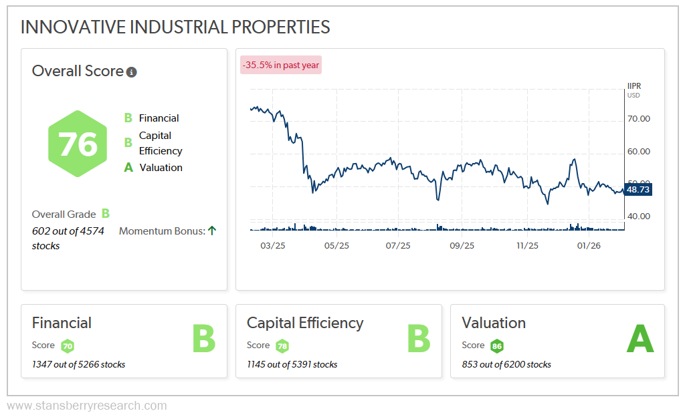The height and width of the screenshot is (417, 685).
Task: Click the pink -35.5% past year badge
Action: point(280,65)
